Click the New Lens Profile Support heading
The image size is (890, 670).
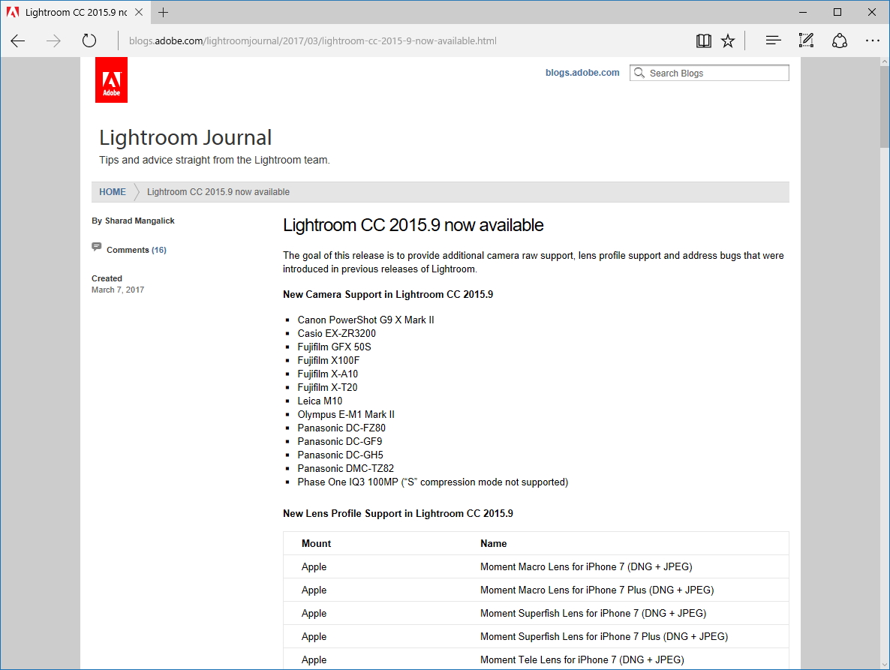click(398, 513)
